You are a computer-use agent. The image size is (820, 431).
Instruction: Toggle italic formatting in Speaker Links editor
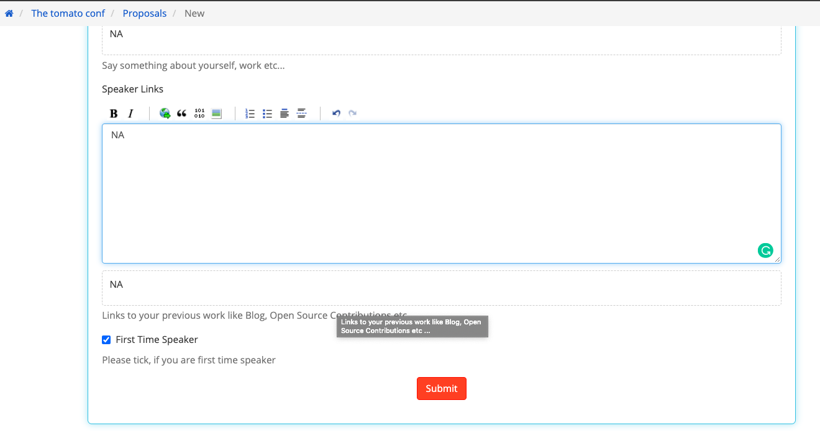pyautogui.click(x=130, y=113)
